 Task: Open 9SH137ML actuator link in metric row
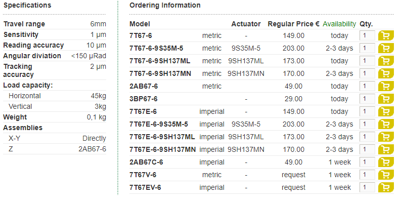click(x=246, y=61)
